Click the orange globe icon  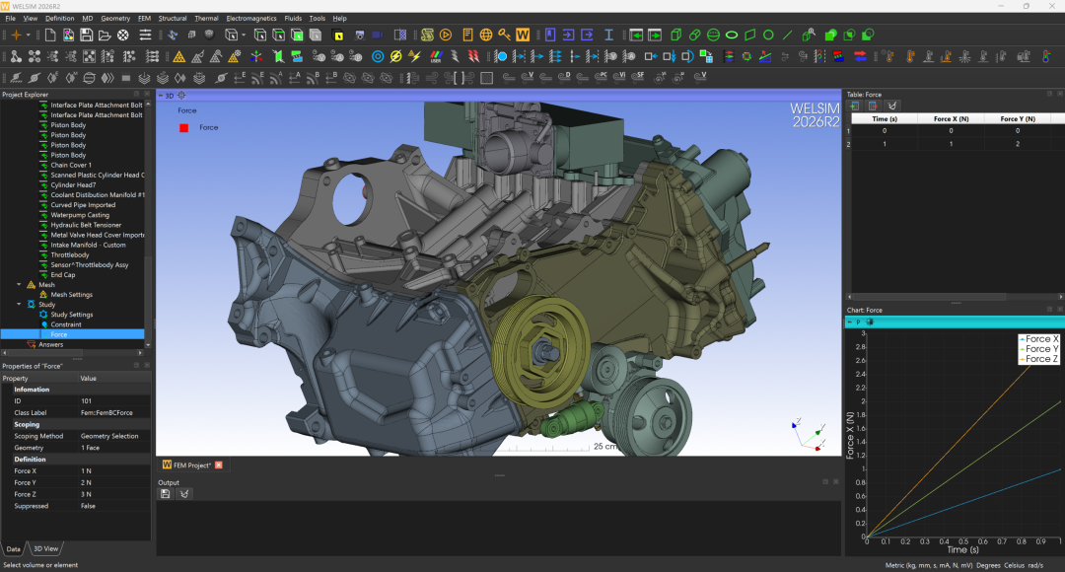(x=485, y=35)
